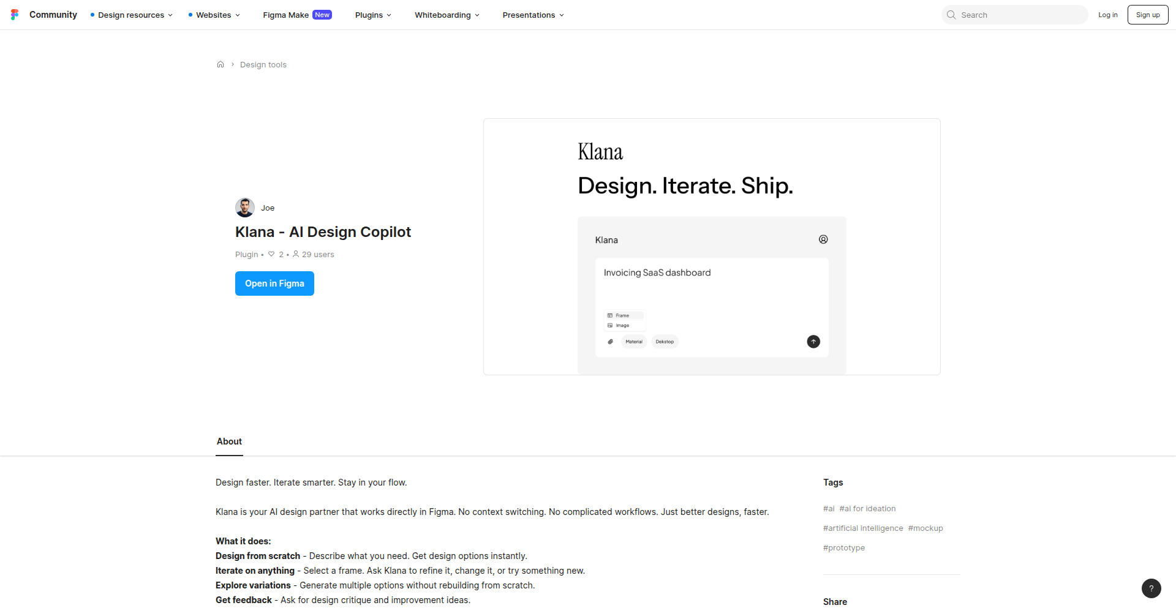Open the #prototype tag

(x=843, y=547)
